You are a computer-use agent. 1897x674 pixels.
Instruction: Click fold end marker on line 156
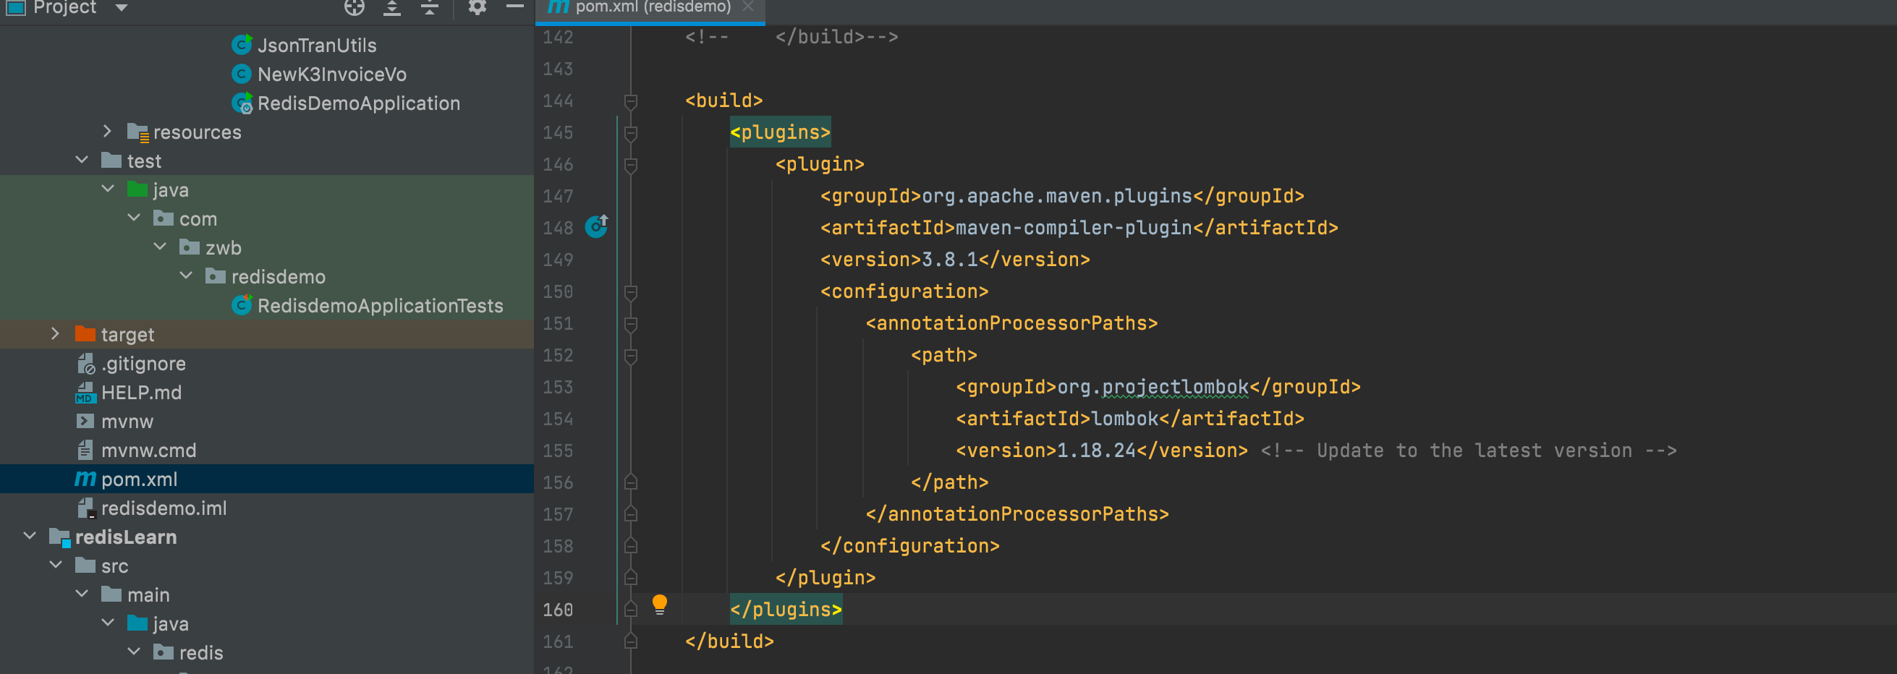(x=631, y=482)
